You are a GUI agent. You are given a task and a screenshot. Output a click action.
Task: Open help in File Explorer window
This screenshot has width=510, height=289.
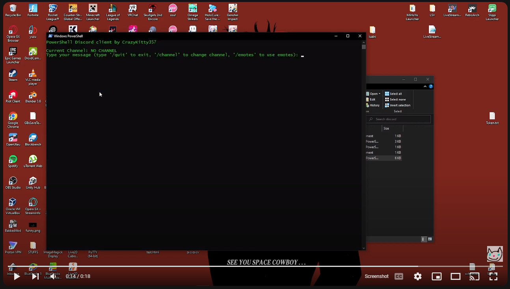[x=431, y=86]
